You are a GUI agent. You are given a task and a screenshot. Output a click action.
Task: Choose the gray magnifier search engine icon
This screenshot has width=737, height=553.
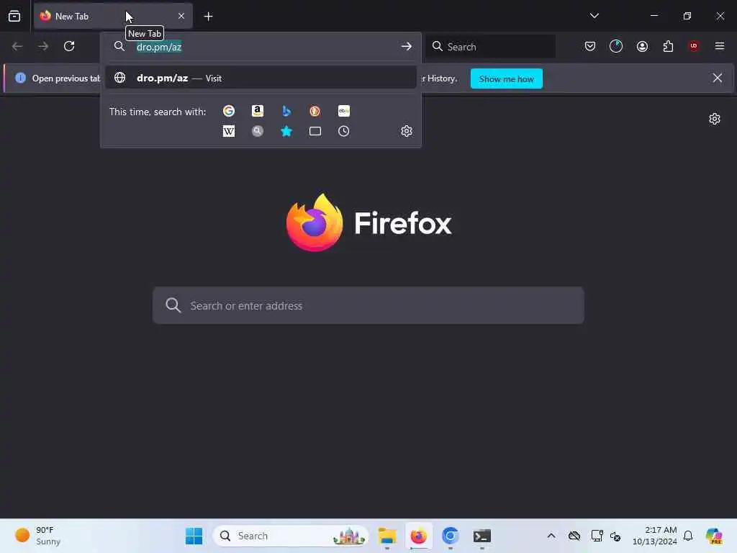[258, 131]
